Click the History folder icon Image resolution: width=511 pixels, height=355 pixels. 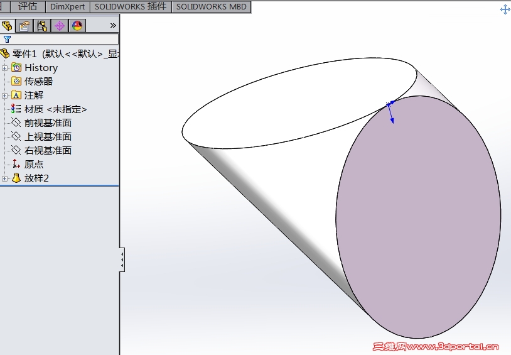[x=16, y=67]
